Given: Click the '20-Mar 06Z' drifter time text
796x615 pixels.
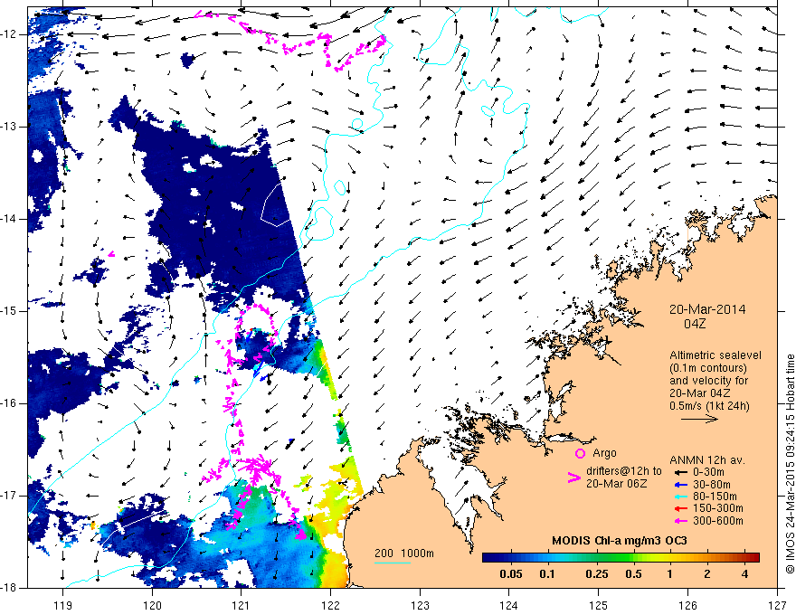Looking at the screenshot, I should pyautogui.click(x=616, y=484).
